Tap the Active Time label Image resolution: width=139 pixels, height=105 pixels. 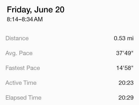tap(21, 83)
